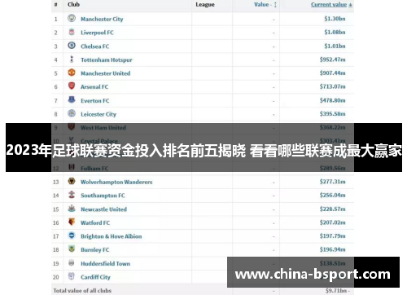Click the Tottenham Hotspur club crest
Image resolution: width=407 pixels, height=295 pixels.
(x=72, y=59)
